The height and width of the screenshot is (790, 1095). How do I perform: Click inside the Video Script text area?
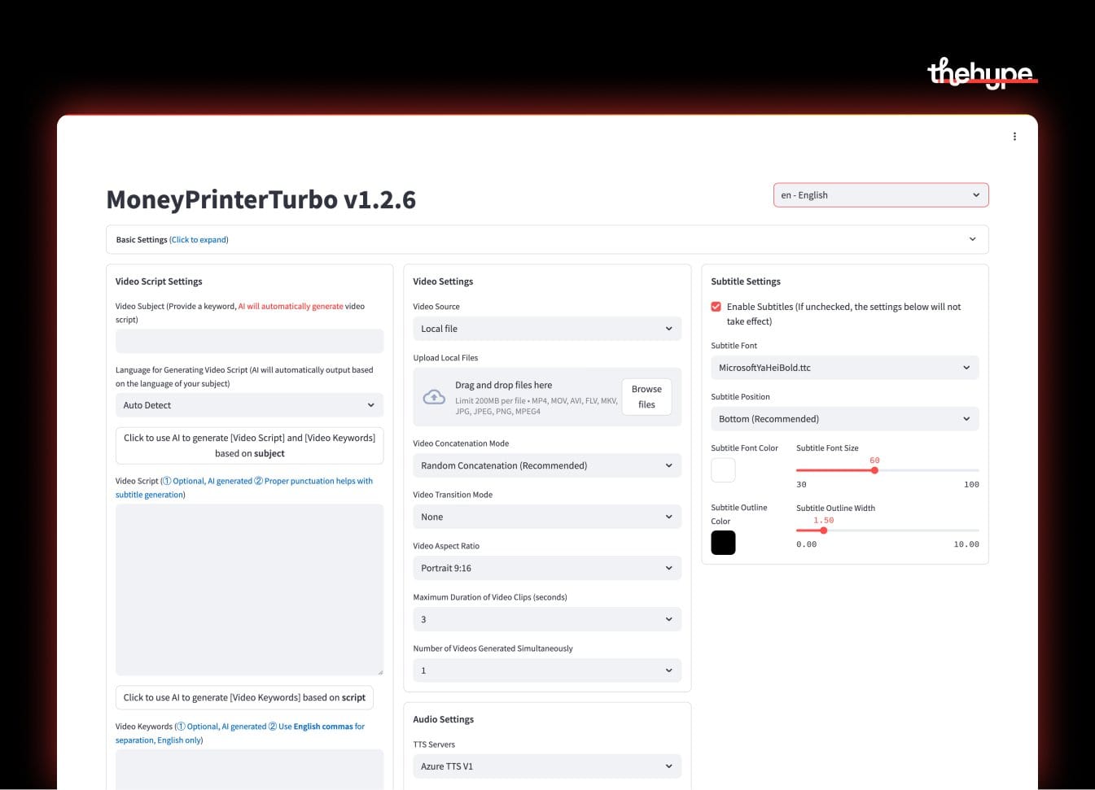249,590
